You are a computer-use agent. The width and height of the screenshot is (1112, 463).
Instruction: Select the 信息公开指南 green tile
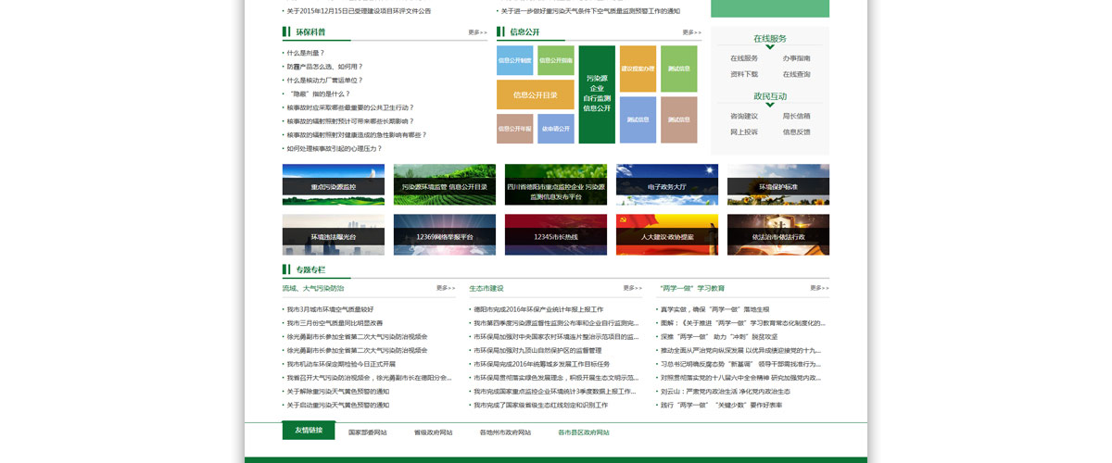tap(556, 60)
